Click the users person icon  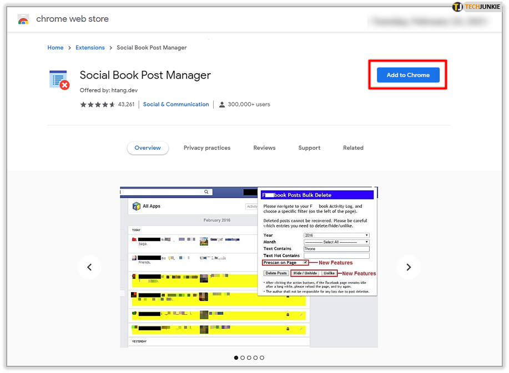point(221,104)
